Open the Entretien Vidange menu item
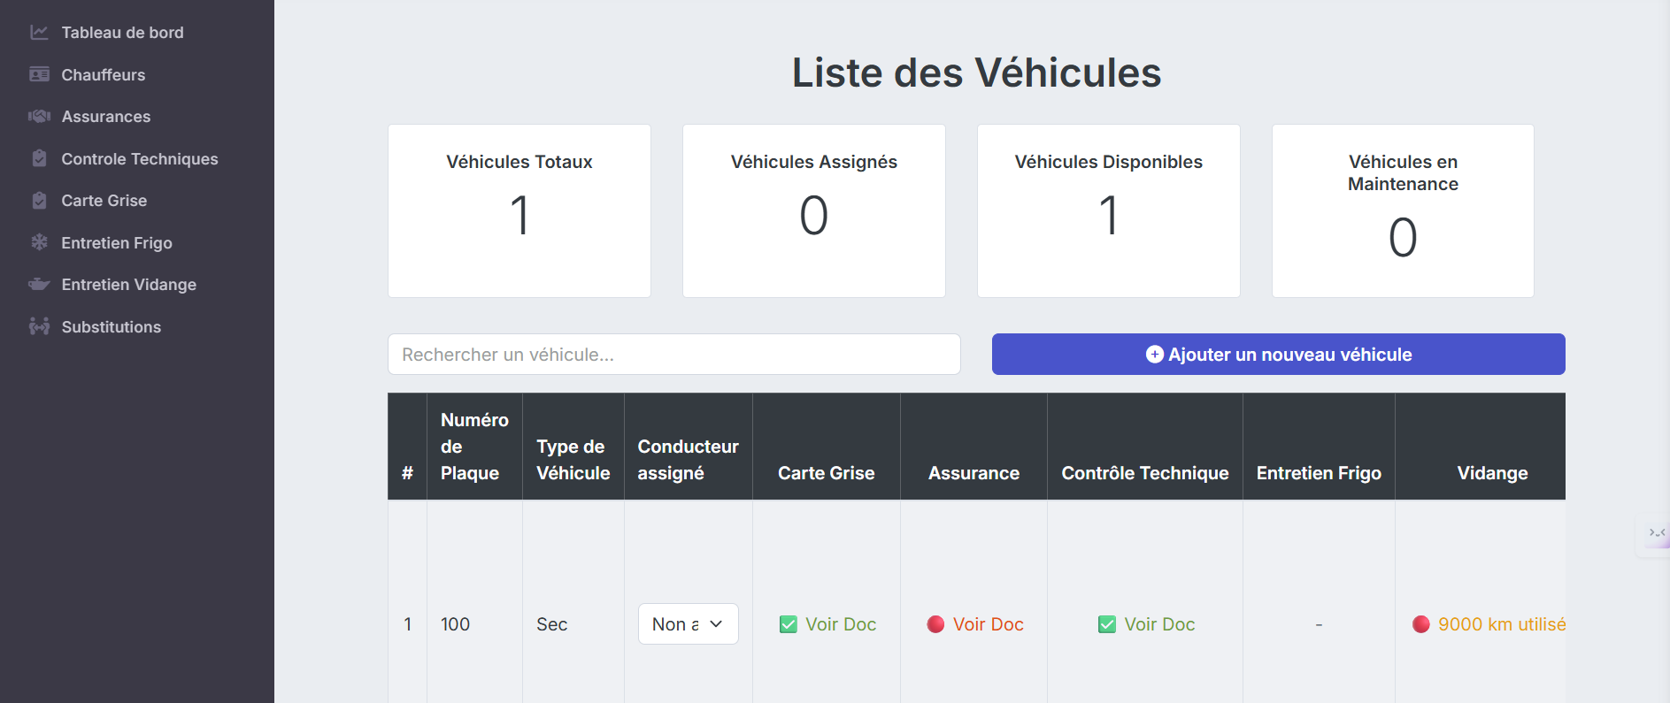This screenshot has height=703, width=1670. pyautogui.click(x=128, y=285)
